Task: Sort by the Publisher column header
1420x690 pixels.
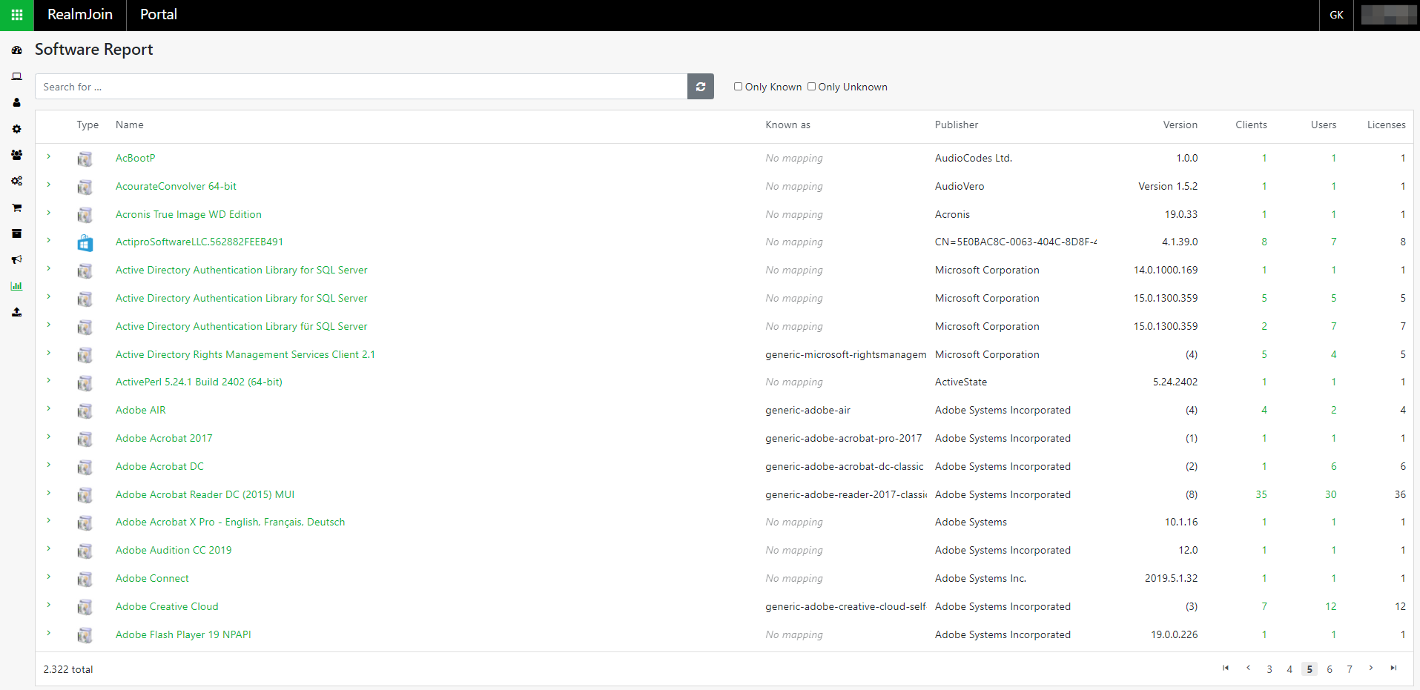Action: 957,125
